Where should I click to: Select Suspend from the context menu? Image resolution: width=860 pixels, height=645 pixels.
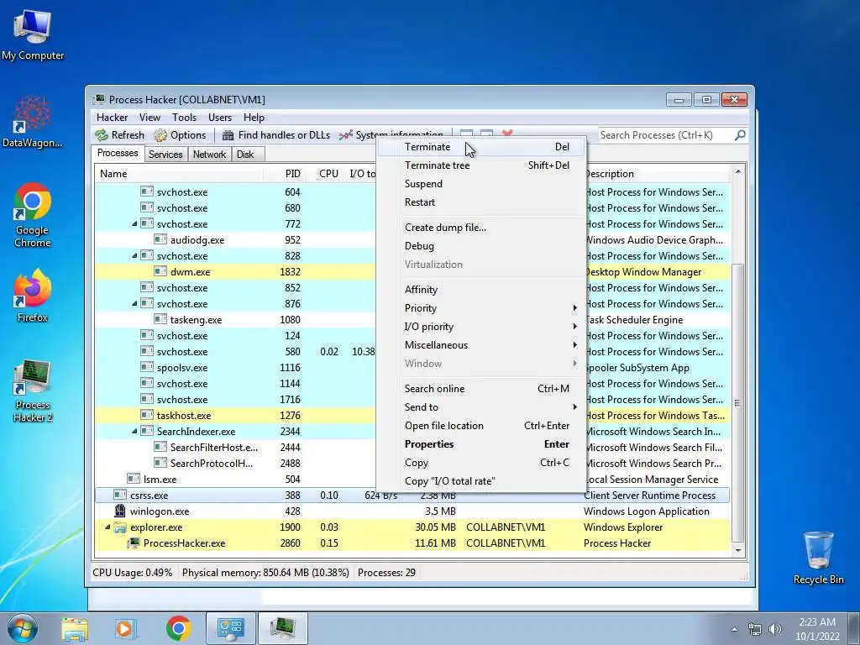click(x=483, y=184)
